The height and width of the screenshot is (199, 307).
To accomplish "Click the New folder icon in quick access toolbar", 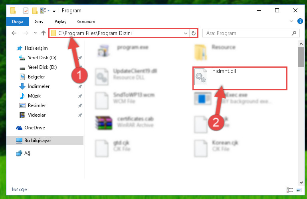I will coord(35,10).
